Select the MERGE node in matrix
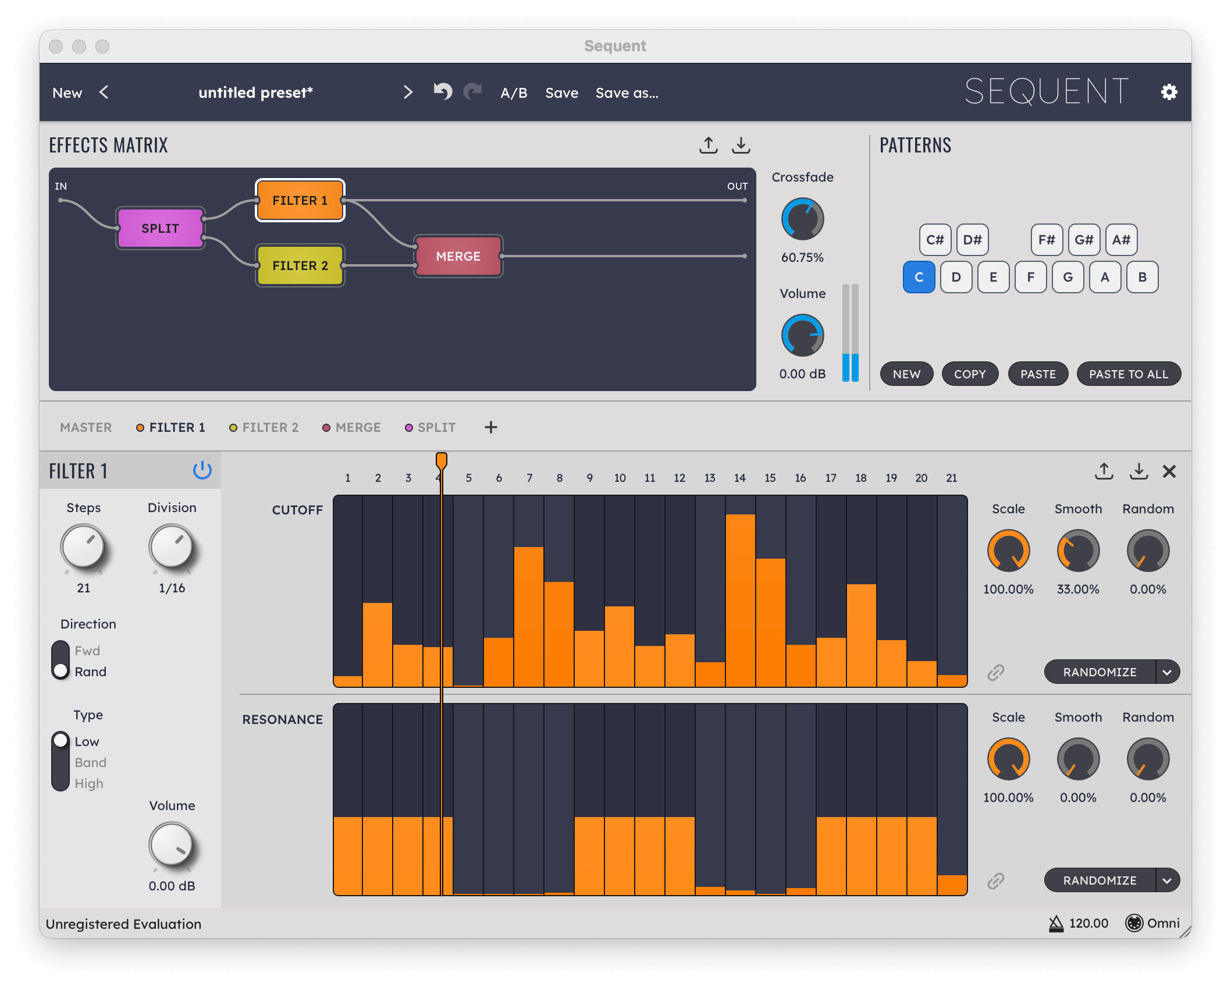 click(x=458, y=256)
